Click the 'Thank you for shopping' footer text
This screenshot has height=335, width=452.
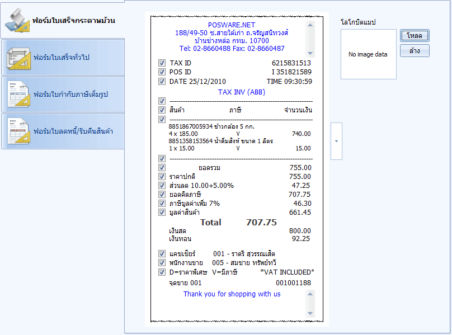[232, 294]
